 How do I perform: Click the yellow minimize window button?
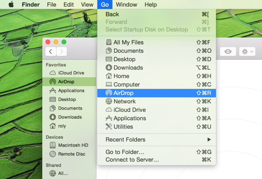(56, 42)
